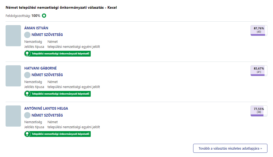Open Hatvani Gáborné's candidate photo placeholder
The height and width of the screenshot is (157, 273).
[x=13, y=76]
